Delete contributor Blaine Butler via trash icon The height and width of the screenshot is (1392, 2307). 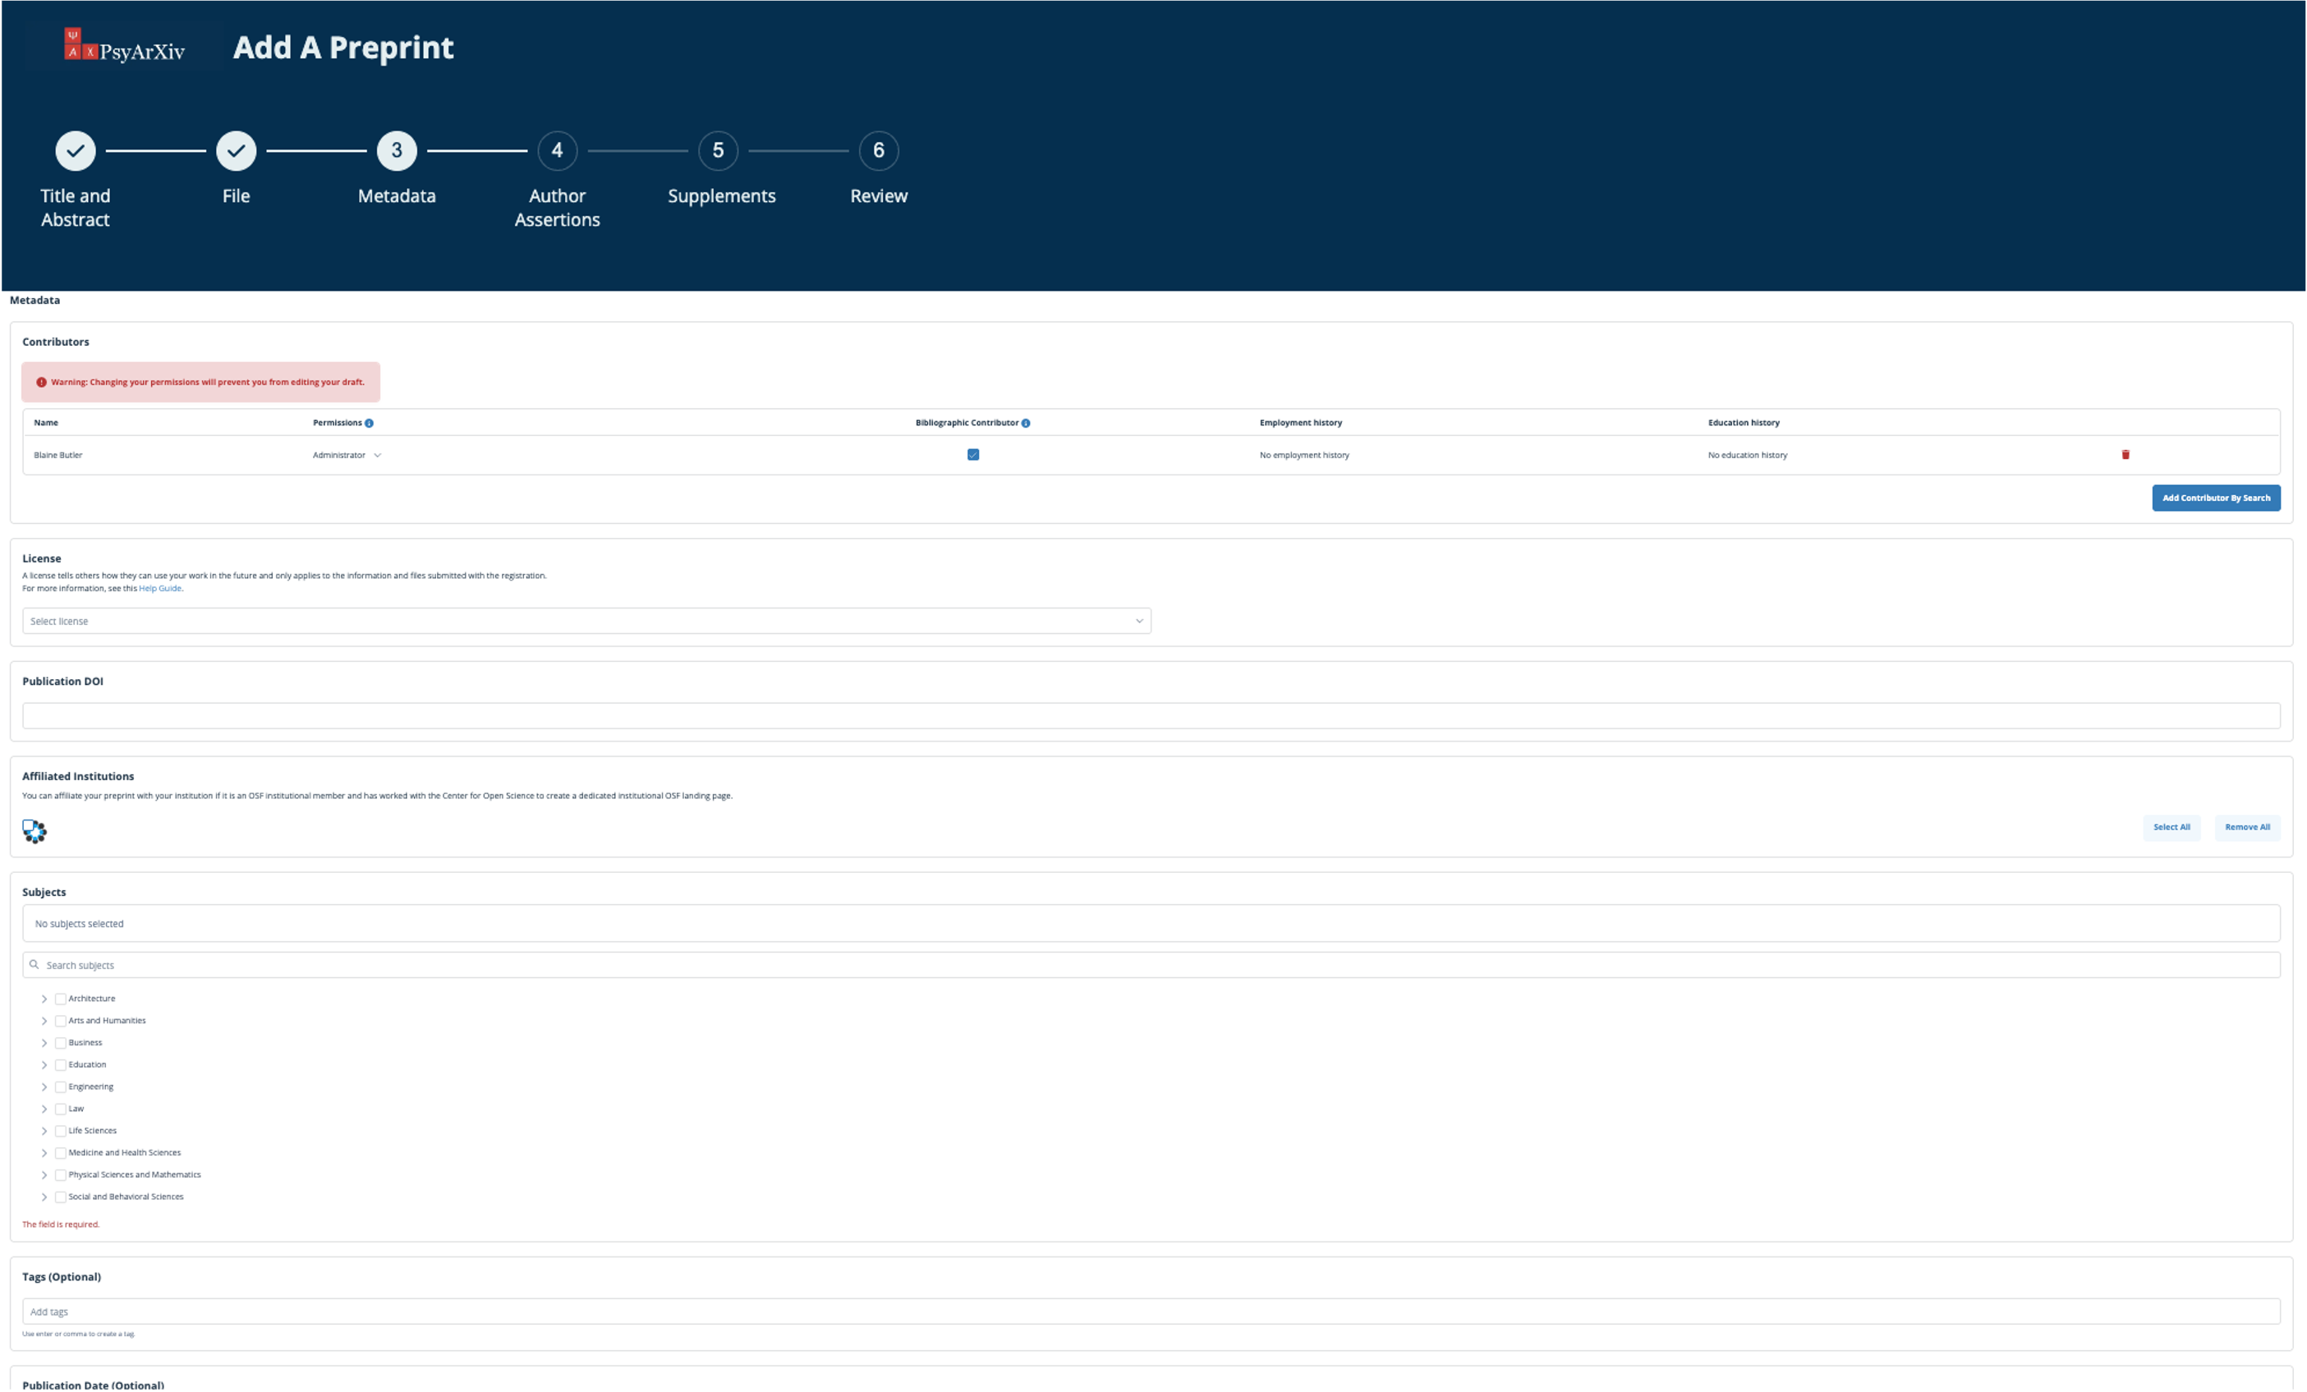(2125, 455)
